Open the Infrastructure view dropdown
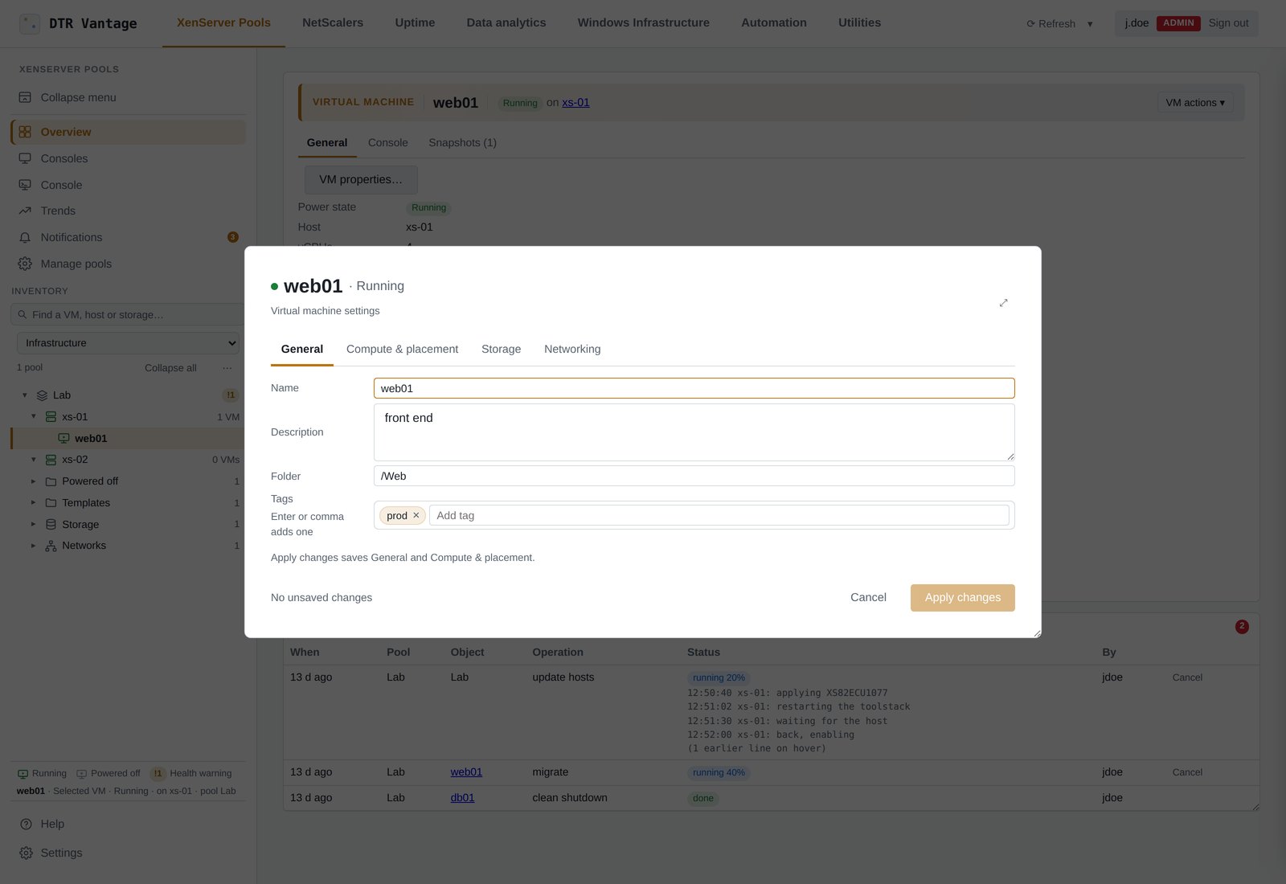Screen dimensions: 1286x884 point(128,343)
